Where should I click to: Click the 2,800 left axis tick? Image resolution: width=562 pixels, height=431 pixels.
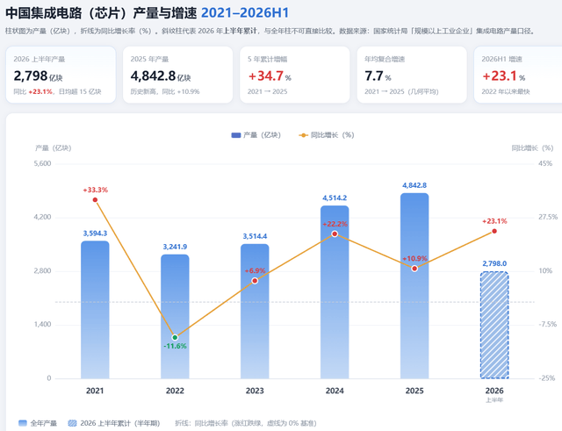[42, 270]
